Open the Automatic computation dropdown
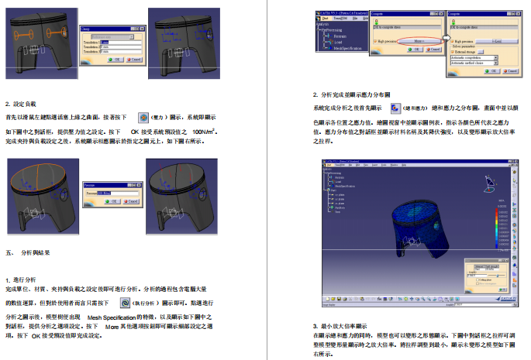531x360 pixels. point(474,57)
